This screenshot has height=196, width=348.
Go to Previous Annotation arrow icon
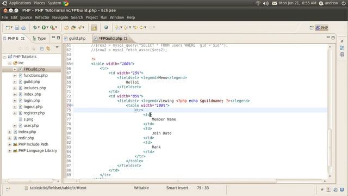pyautogui.click(x=126, y=28)
